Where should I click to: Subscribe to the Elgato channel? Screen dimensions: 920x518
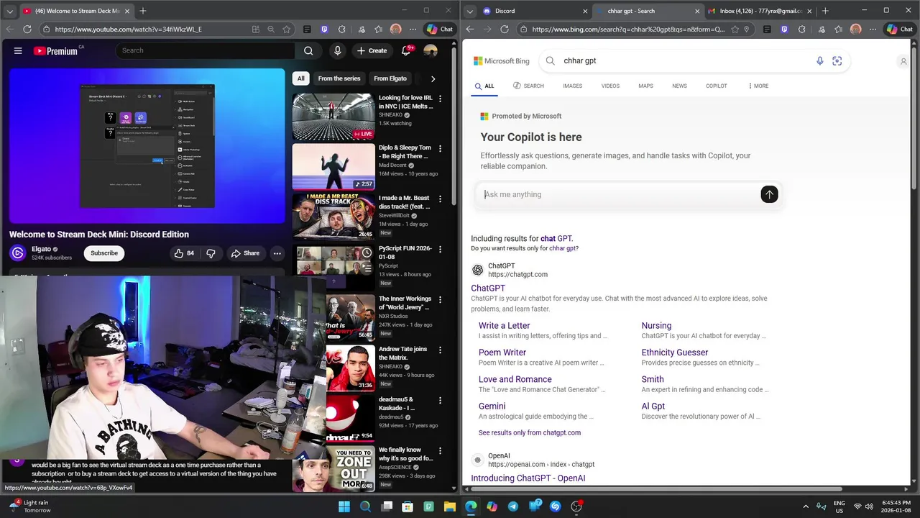point(104,253)
